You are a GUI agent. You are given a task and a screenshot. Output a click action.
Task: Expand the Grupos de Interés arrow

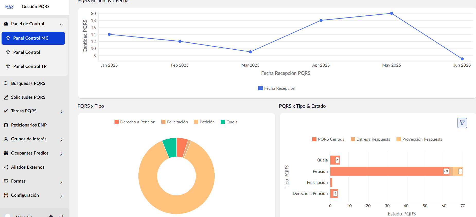61,139
